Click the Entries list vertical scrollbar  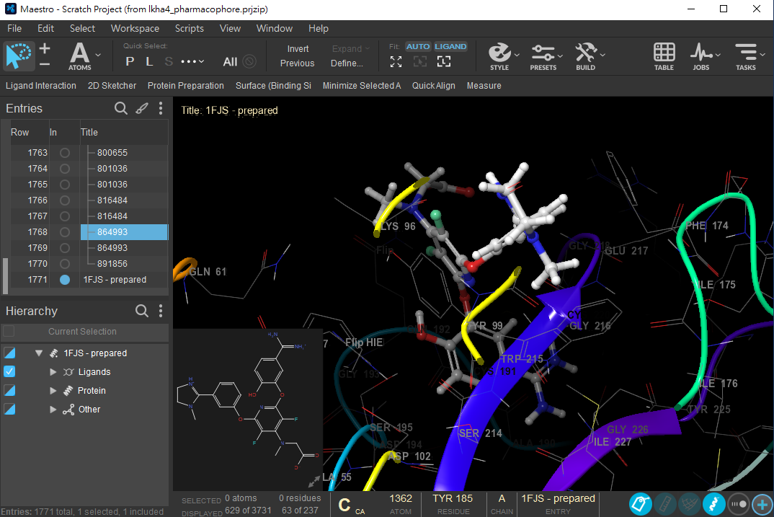pyautogui.click(x=6, y=275)
